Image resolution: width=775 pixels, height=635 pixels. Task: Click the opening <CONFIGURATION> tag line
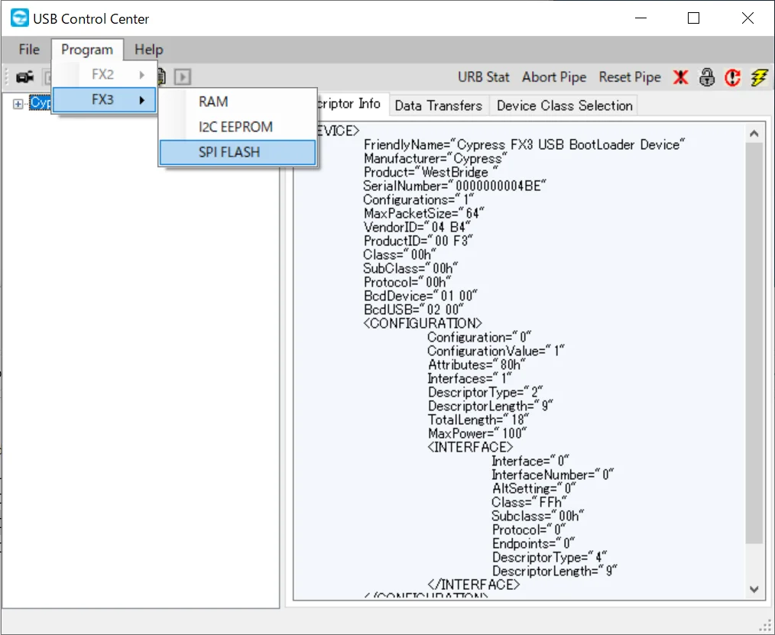[x=423, y=324]
